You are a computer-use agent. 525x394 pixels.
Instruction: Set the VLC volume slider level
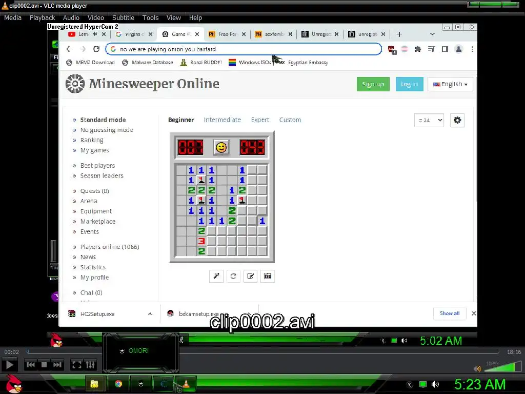tap(502, 366)
